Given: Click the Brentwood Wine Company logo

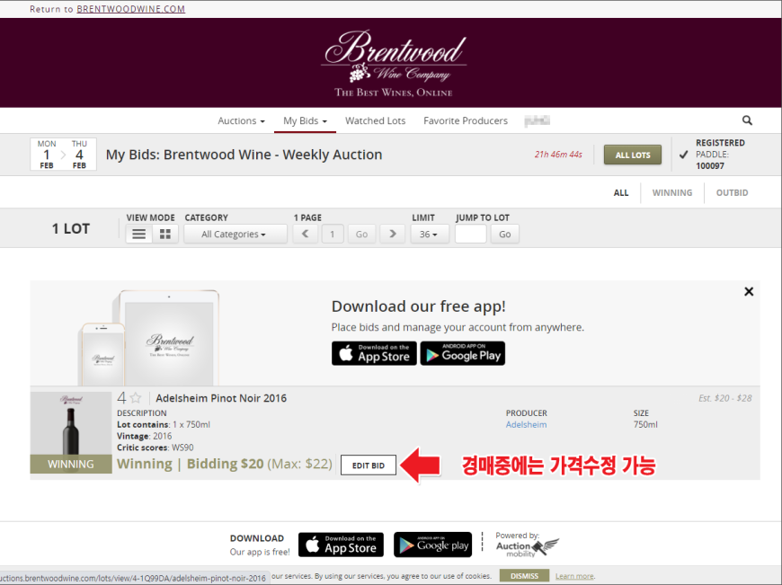Looking at the screenshot, I should (394, 63).
